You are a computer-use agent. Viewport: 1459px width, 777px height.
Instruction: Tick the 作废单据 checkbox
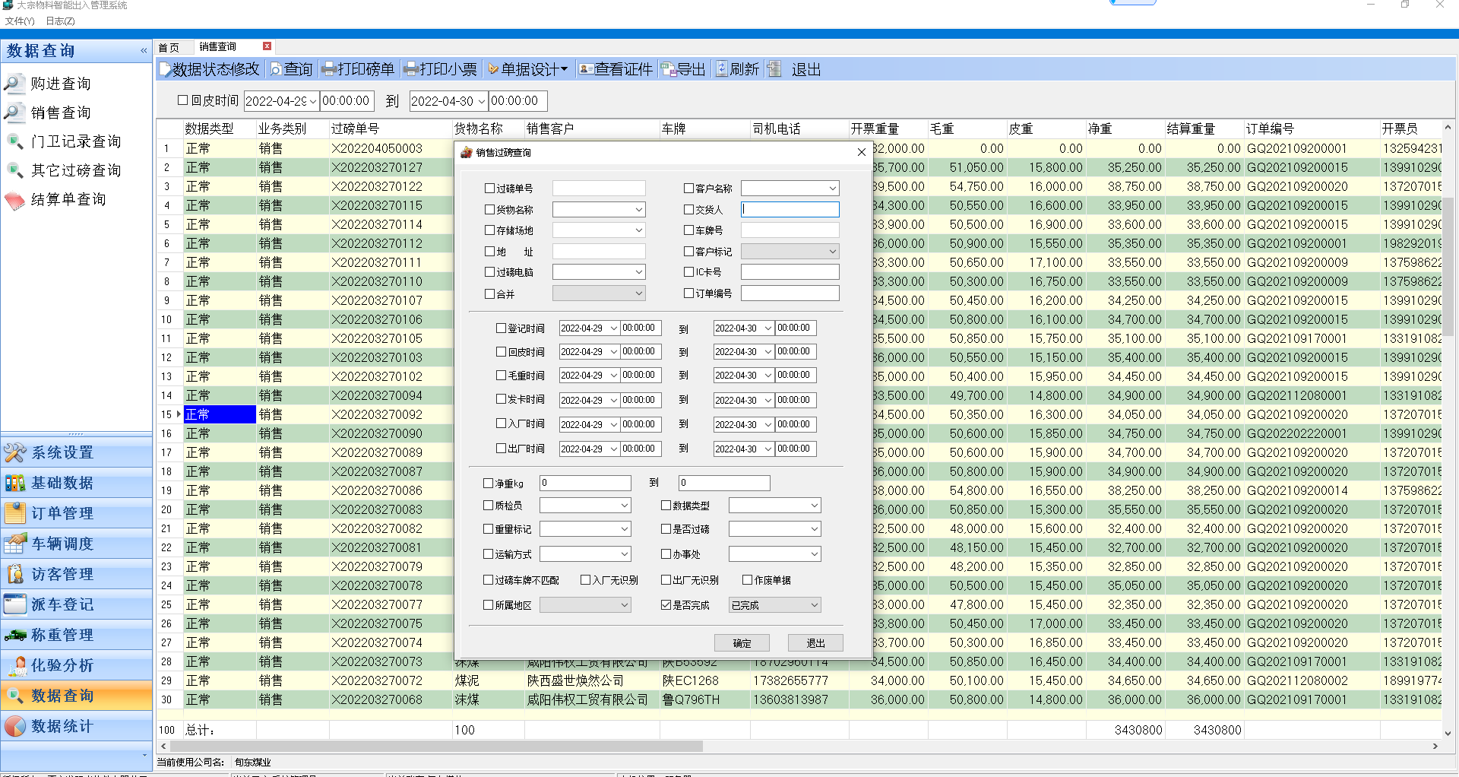(747, 580)
